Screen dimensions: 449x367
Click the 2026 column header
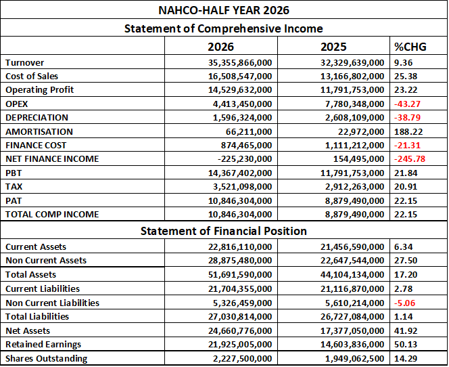click(x=220, y=47)
